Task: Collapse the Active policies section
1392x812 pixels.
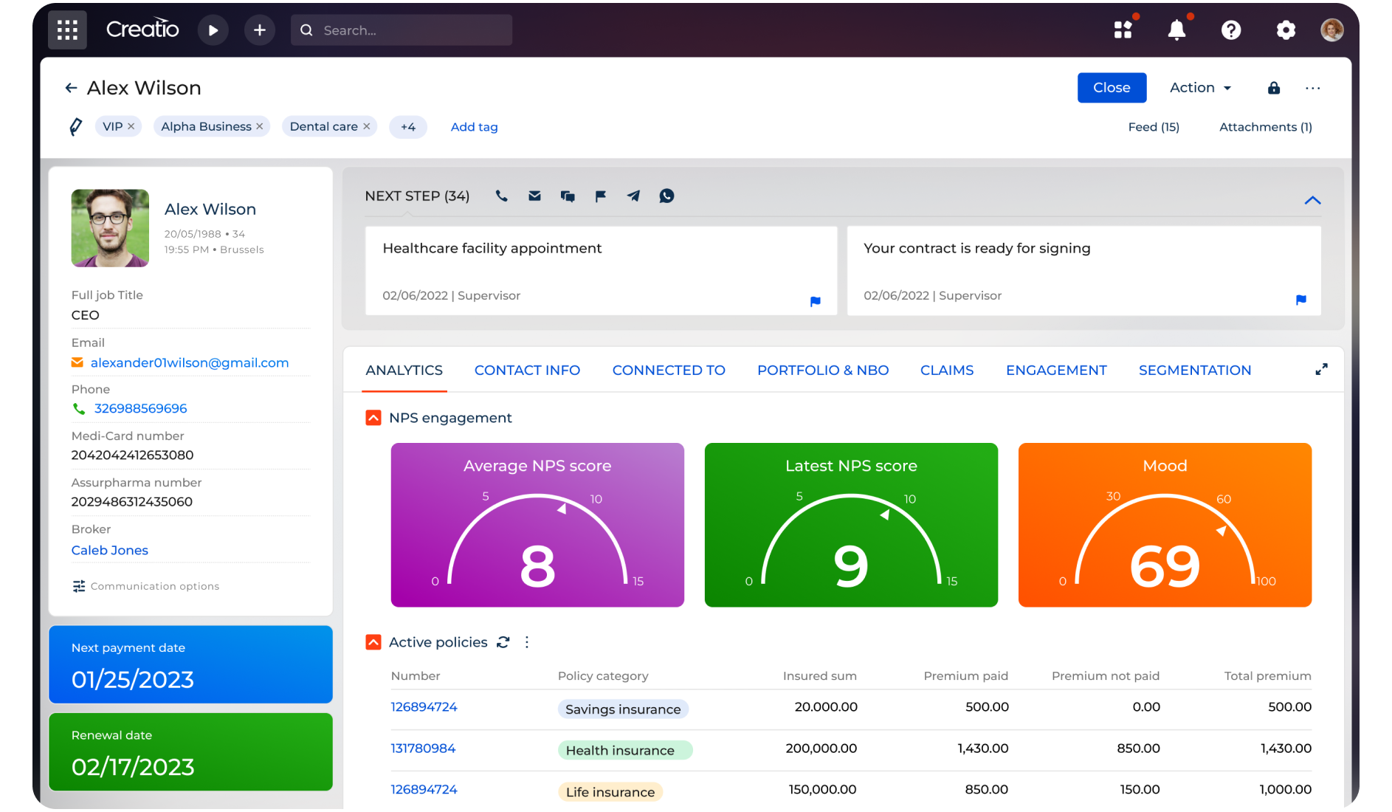Action: click(x=373, y=642)
